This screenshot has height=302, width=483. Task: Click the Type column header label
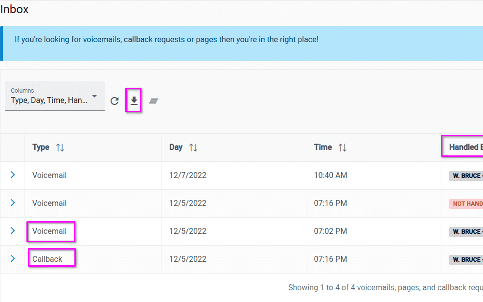point(41,147)
